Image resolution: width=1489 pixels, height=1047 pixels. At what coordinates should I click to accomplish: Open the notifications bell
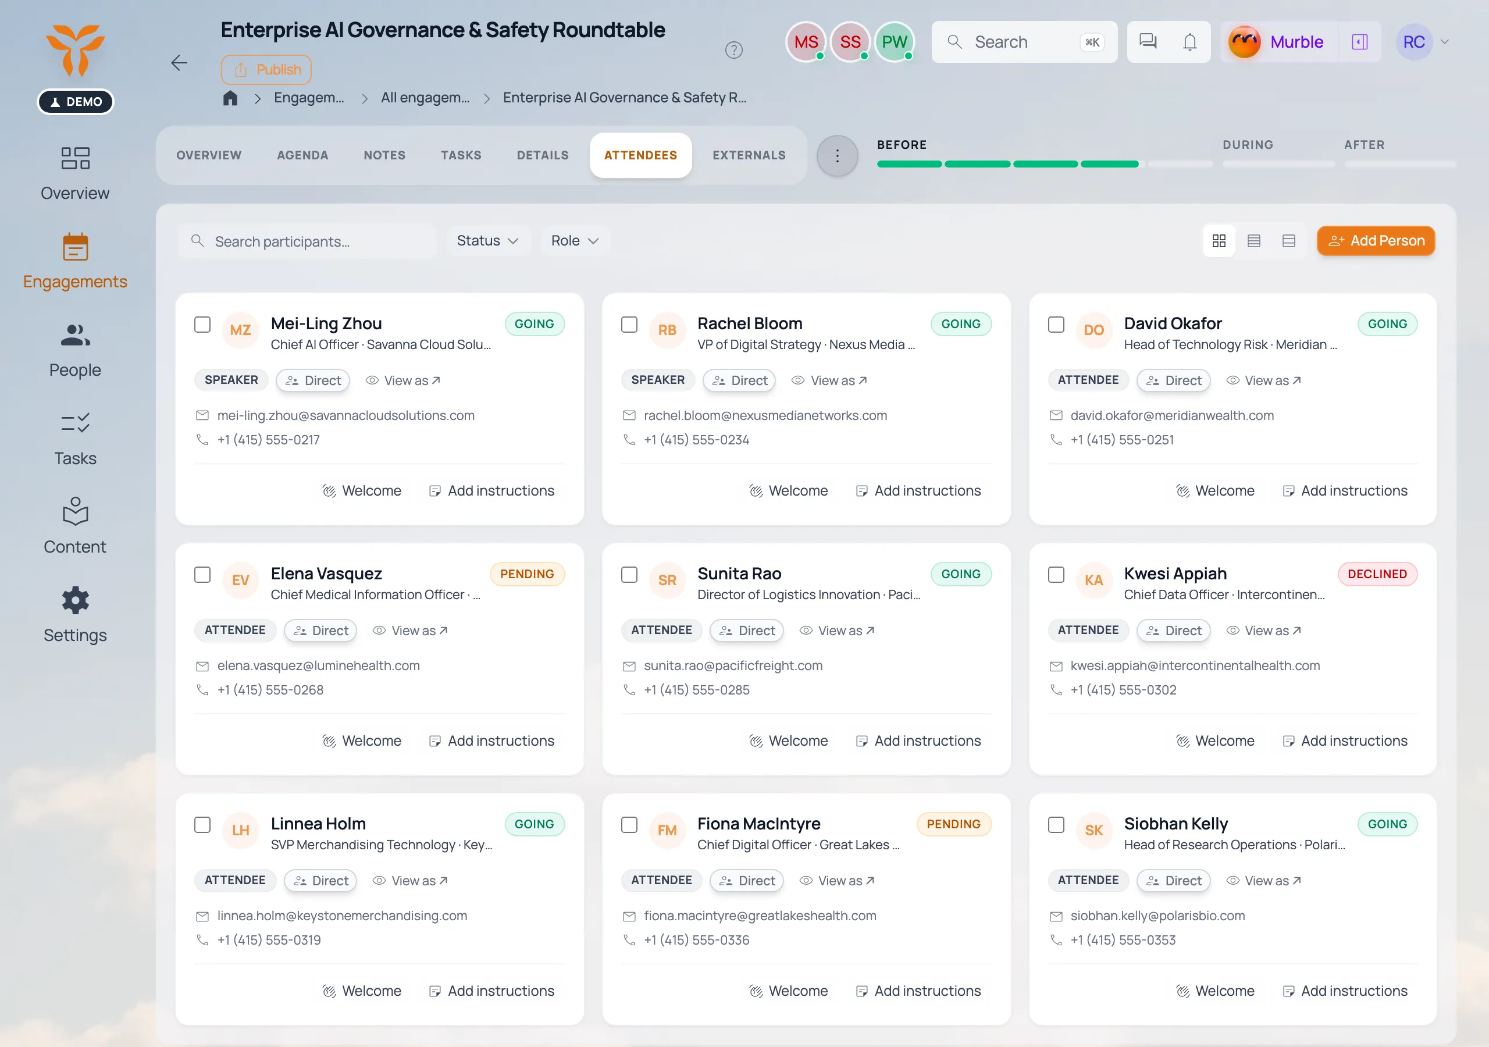(x=1189, y=41)
